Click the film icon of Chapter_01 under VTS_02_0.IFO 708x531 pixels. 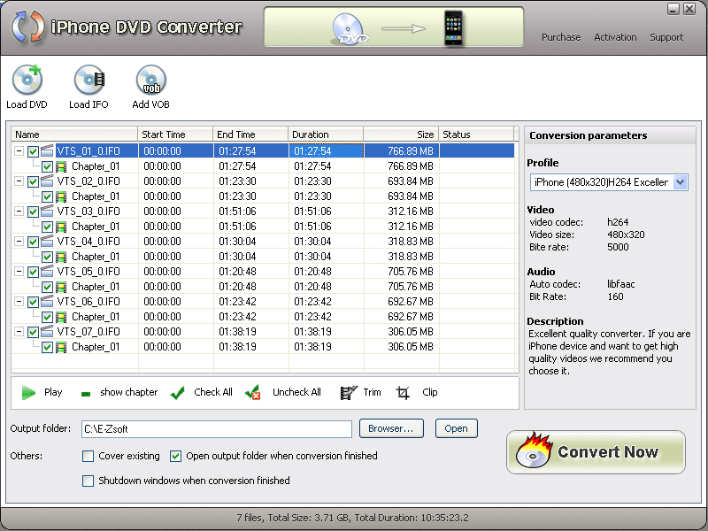(61, 196)
